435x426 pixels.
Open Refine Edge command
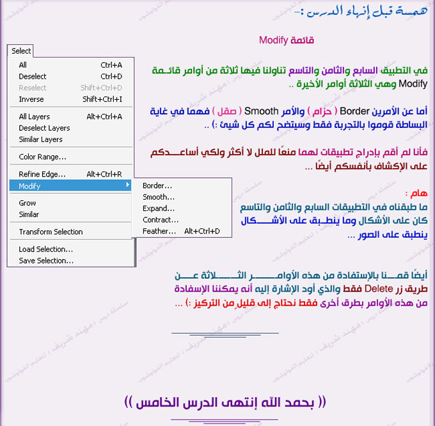pos(71,174)
